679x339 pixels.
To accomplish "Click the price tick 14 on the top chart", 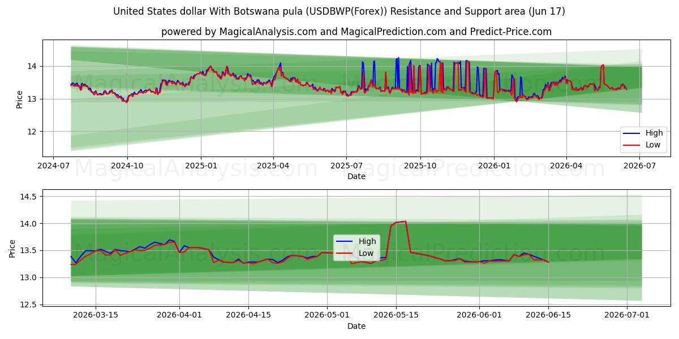I will (x=33, y=66).
